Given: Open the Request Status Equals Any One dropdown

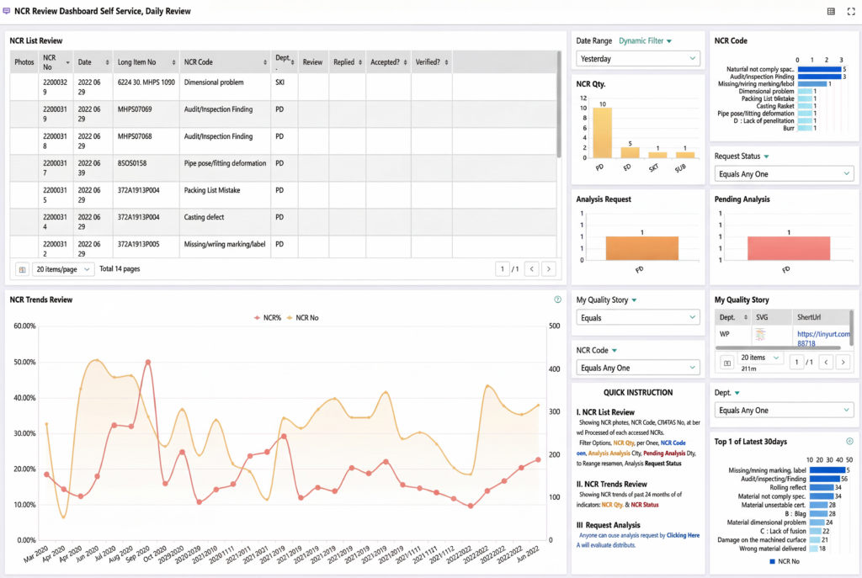Looking at the screenshot, I should click(784, 172).
